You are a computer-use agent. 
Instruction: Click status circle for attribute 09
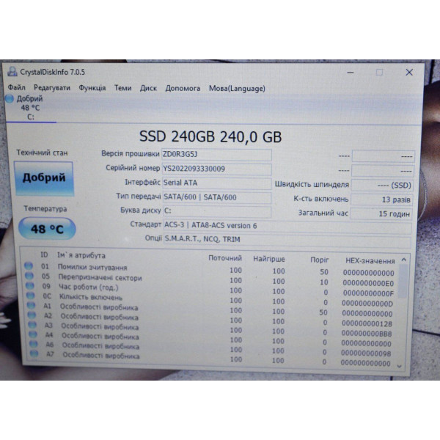[30, 286]
